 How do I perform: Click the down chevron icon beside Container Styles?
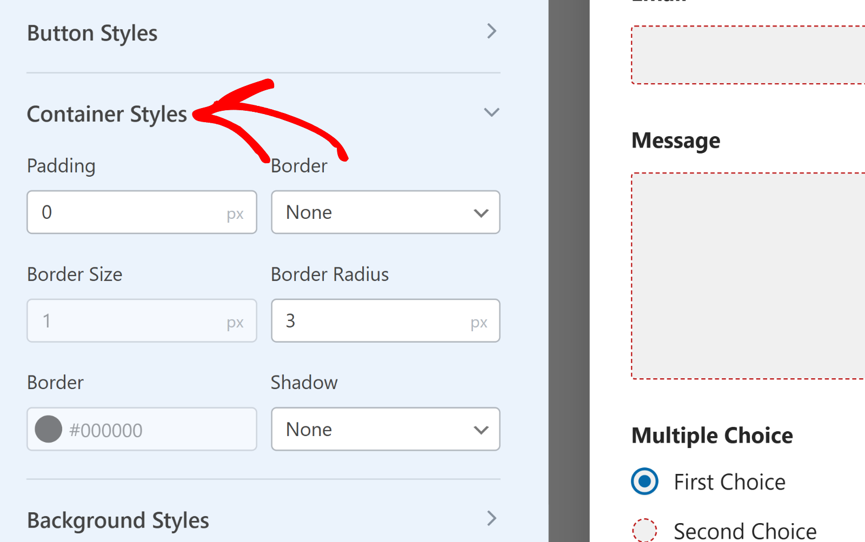click(x=491, y=113)
